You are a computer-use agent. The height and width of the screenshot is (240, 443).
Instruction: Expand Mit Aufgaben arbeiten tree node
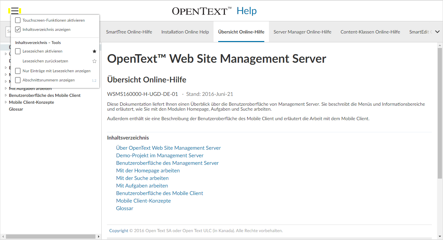pyautogui.click(x=6, y=88)
